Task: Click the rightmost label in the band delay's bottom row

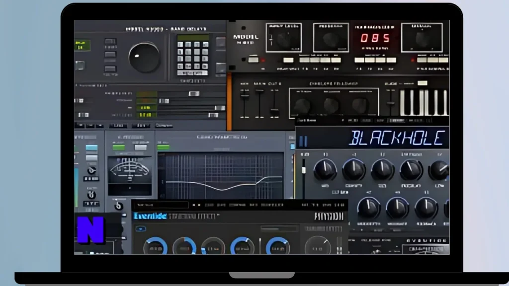Action: [x=164, y=125]
